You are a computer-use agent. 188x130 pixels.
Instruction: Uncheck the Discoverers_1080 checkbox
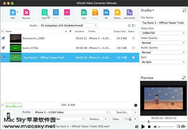point(3,38)
